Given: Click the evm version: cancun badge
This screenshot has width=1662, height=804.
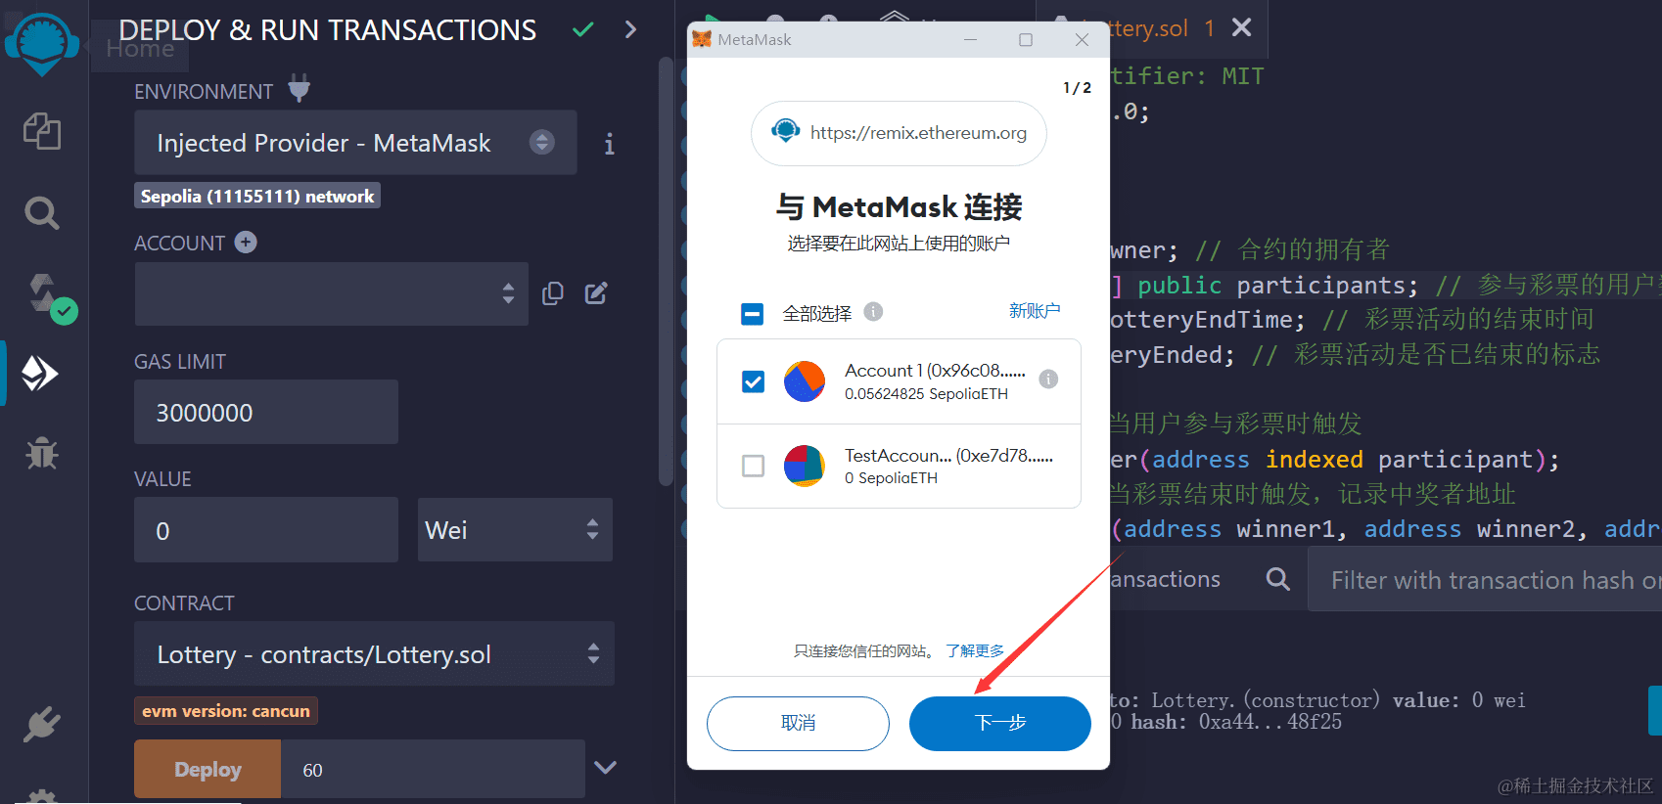Looking at the screenshot, I should 226,711.
